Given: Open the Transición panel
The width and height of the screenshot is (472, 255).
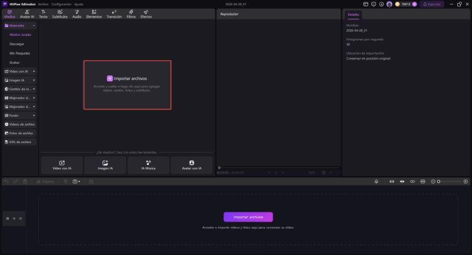Looking at the screenshot, I should click(114, 14).
